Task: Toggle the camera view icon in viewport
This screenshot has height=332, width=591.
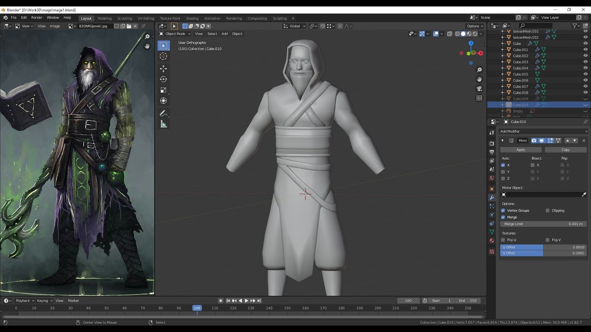Action: (x=479, y=89)
